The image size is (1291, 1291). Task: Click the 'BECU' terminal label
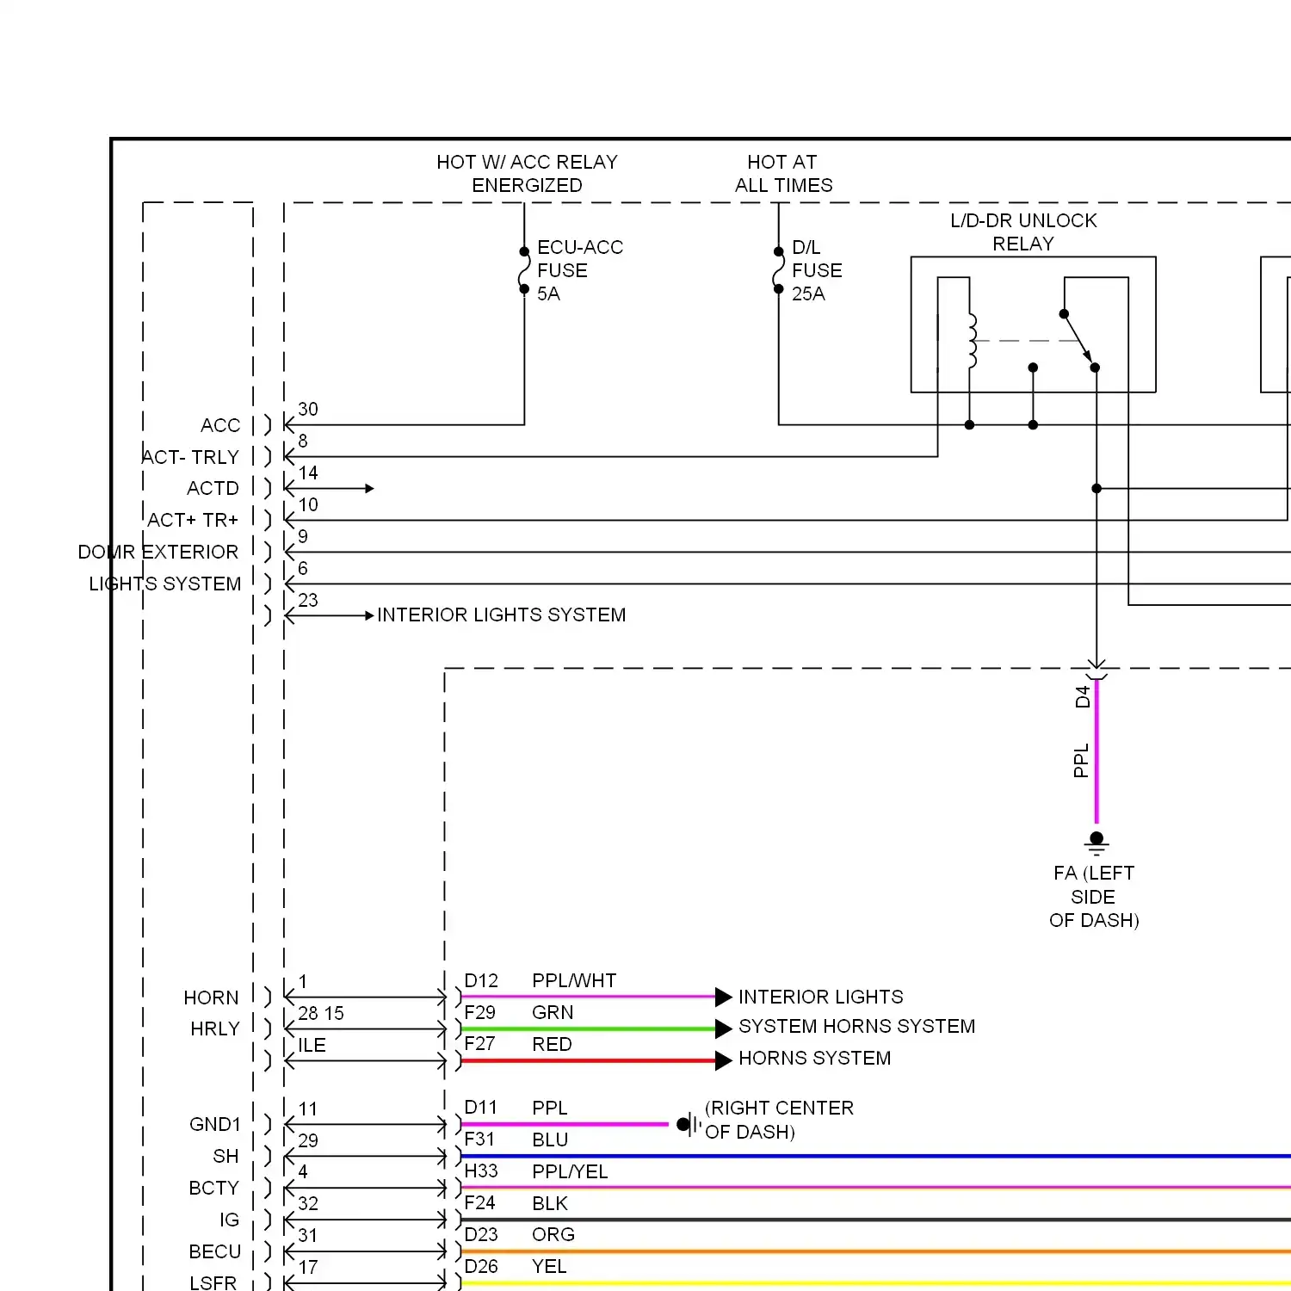pos(215,1252)
